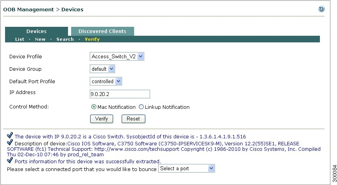
Task: Click the checkmark icon beside Ports information message
Action: [x=10, y=160]
